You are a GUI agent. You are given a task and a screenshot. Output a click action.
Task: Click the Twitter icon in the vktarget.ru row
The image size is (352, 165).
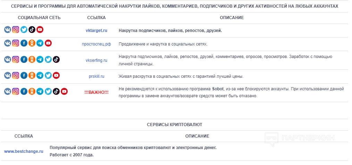24,30
